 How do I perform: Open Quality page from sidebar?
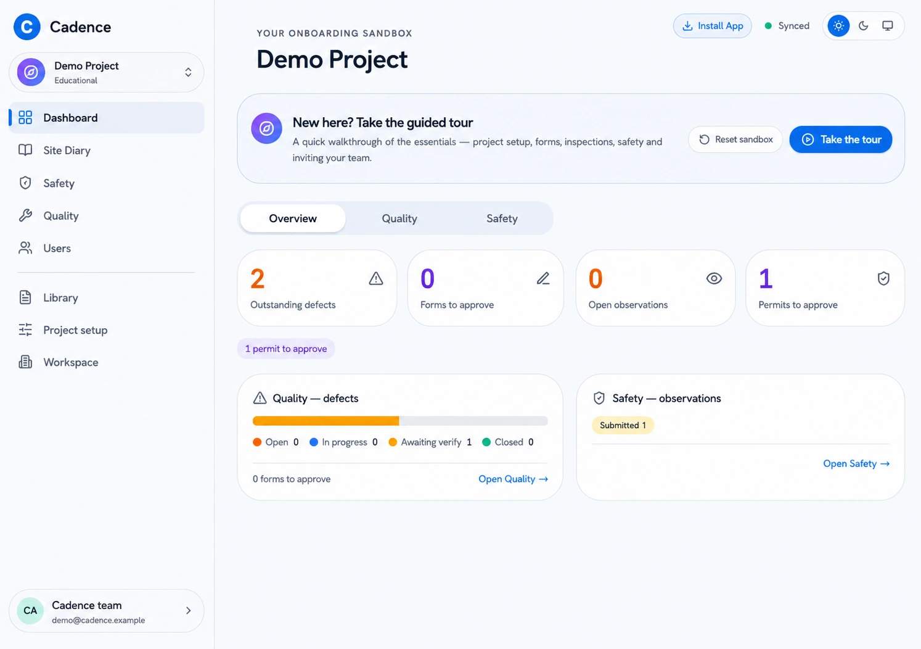(107, 215)
